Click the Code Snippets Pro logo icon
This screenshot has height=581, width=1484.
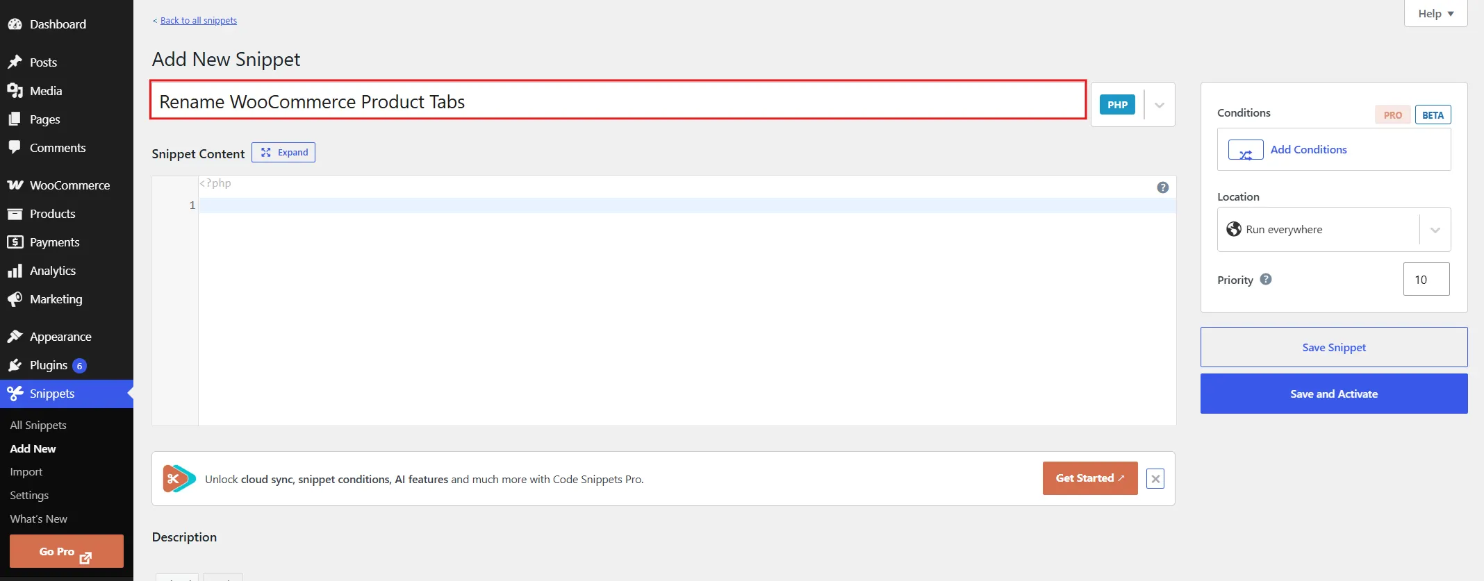point(179,479)
